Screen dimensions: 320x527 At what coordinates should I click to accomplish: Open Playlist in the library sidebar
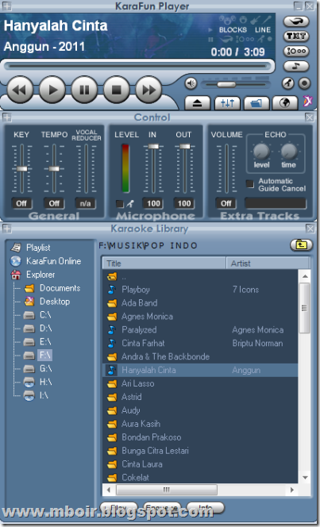(x=38, y=248)
